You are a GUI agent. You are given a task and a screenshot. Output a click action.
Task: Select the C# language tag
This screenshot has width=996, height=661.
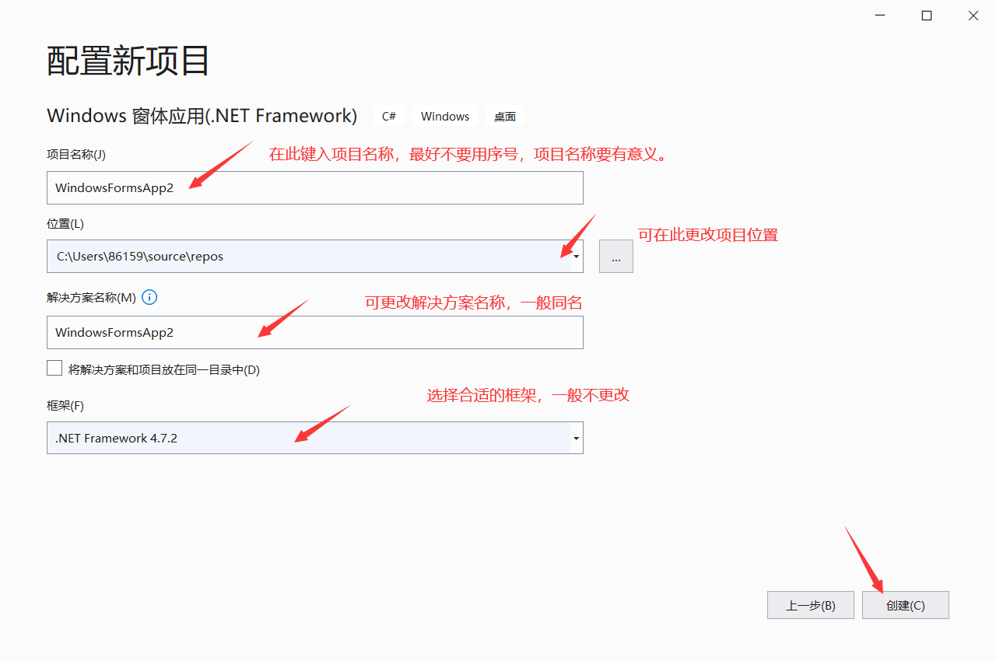tap(388, 115)
